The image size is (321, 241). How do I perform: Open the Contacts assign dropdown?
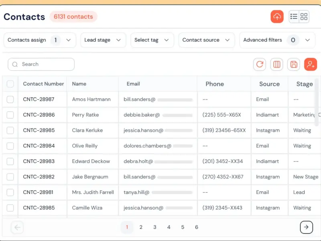[40, 40]
